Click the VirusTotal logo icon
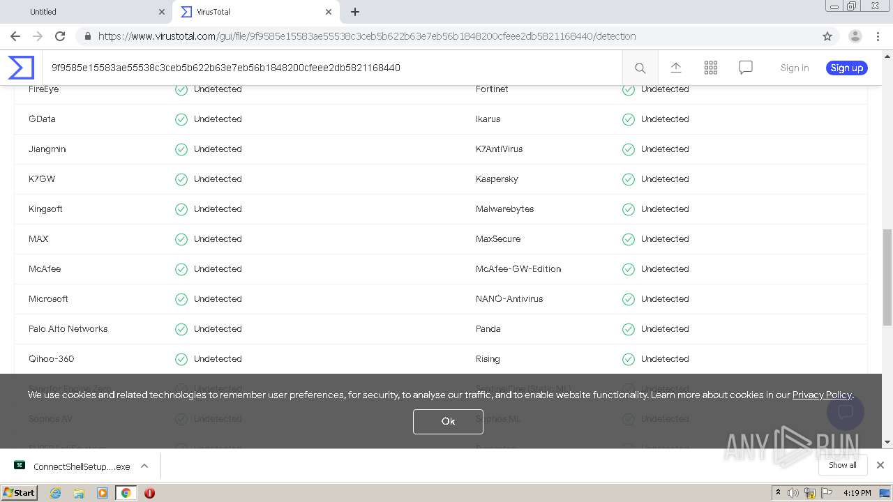Image resolution: width=893 pixels, height=502 pixels. pos(21,68)
